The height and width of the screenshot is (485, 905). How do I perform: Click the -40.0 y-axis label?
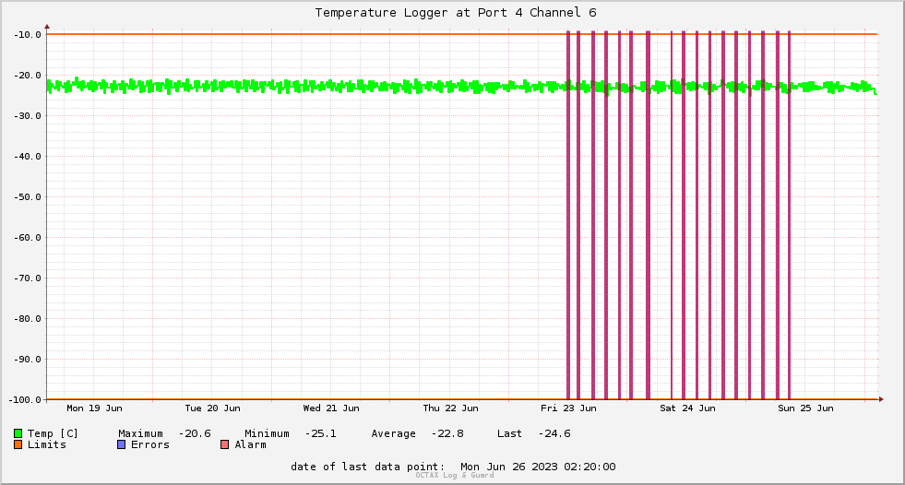pyautogui.click(x=28, y=156)
